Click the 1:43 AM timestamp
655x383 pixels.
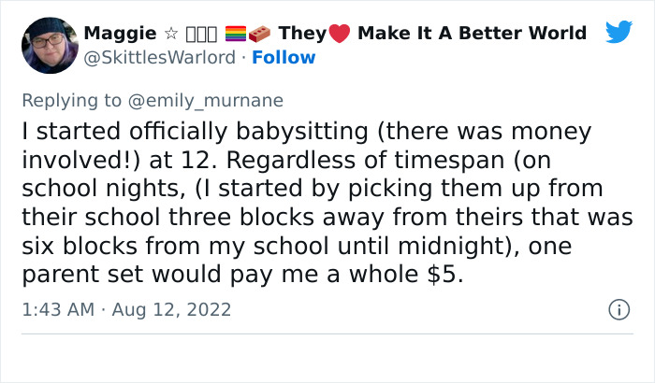coord(55,308)
